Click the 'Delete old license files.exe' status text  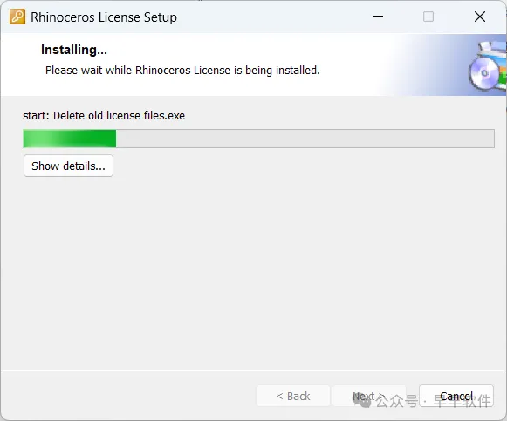[119, 116]
